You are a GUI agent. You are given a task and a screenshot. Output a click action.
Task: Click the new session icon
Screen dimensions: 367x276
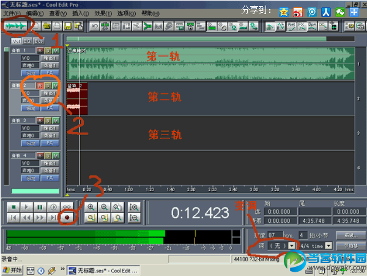[x=35, y=26]
